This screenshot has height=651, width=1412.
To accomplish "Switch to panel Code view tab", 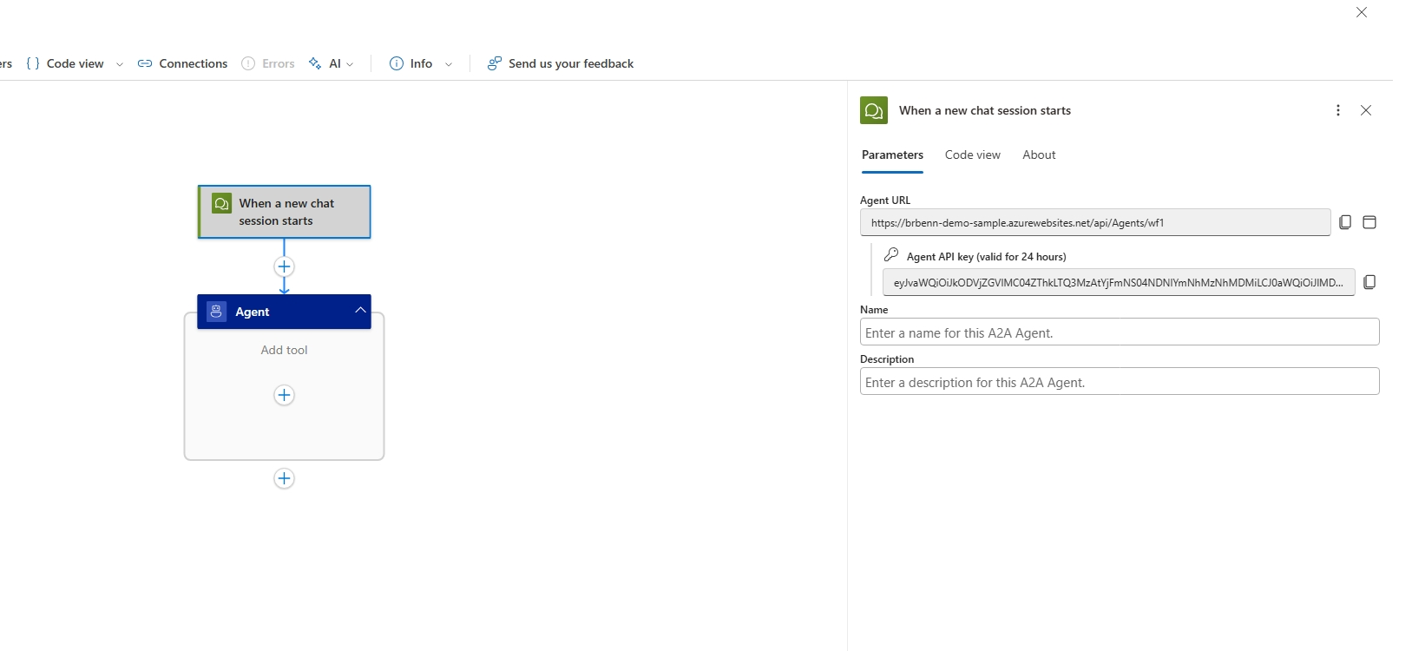I will pos(972,155).
